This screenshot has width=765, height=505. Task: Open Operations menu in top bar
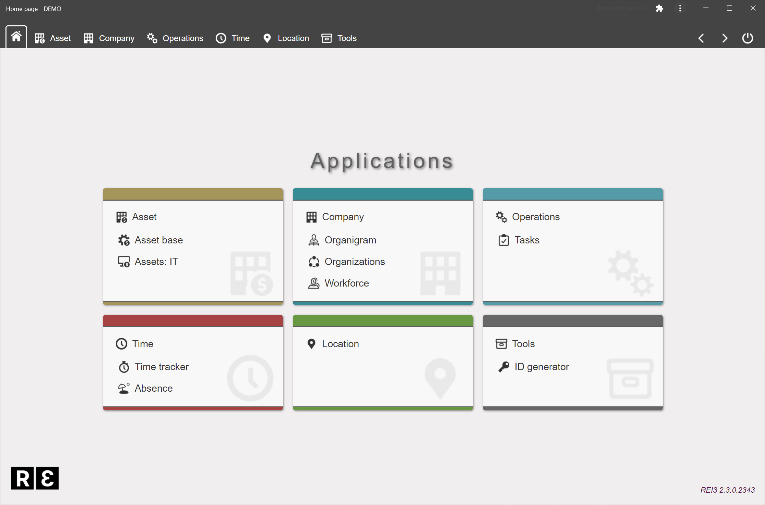[175, 38]
